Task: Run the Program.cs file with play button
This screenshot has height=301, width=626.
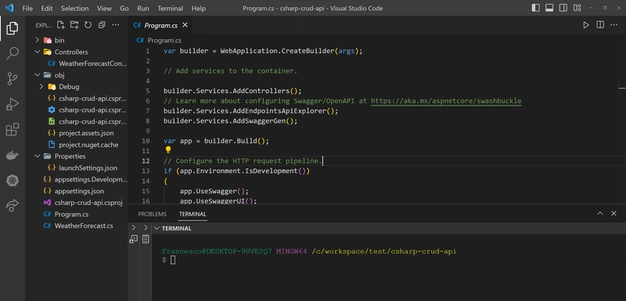Action: pyautogui.click(x=585, y=25)
